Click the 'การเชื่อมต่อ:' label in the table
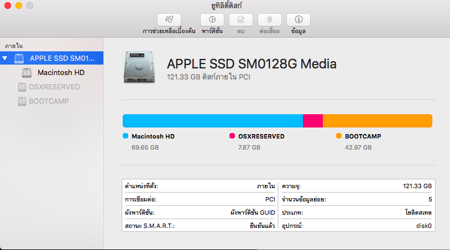 pyautogui.click(x=140, y=199)
